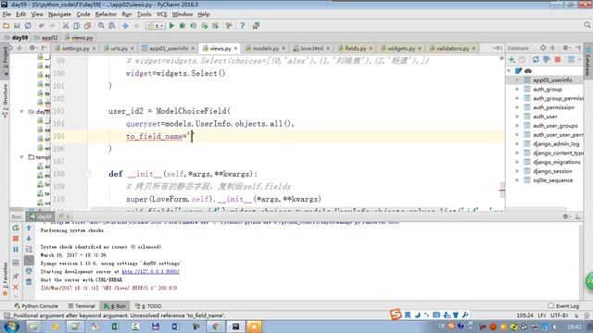Open the TODO tool window

pos(148,306)
